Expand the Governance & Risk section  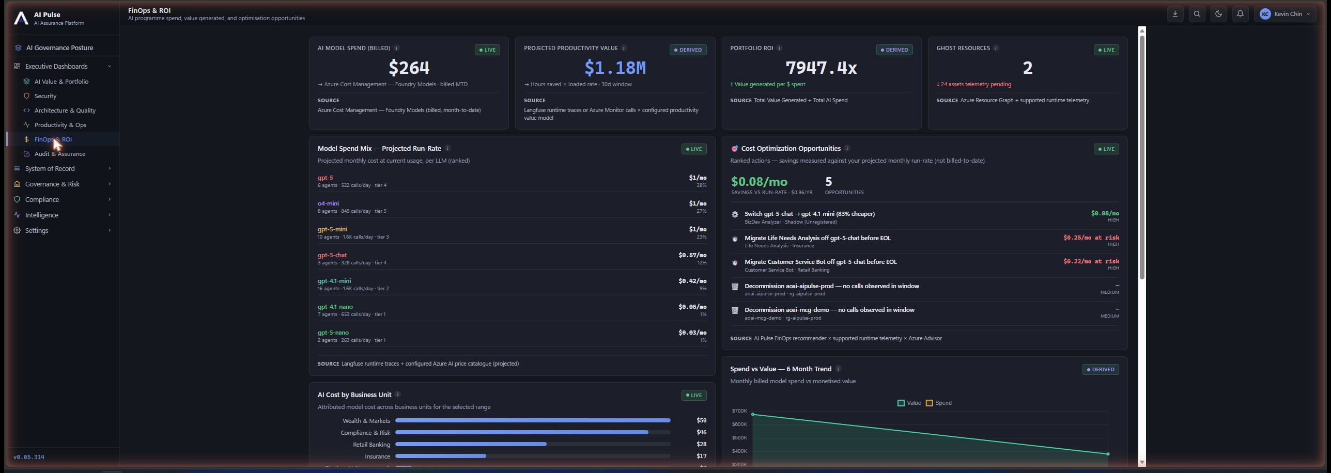pos(62,184)
